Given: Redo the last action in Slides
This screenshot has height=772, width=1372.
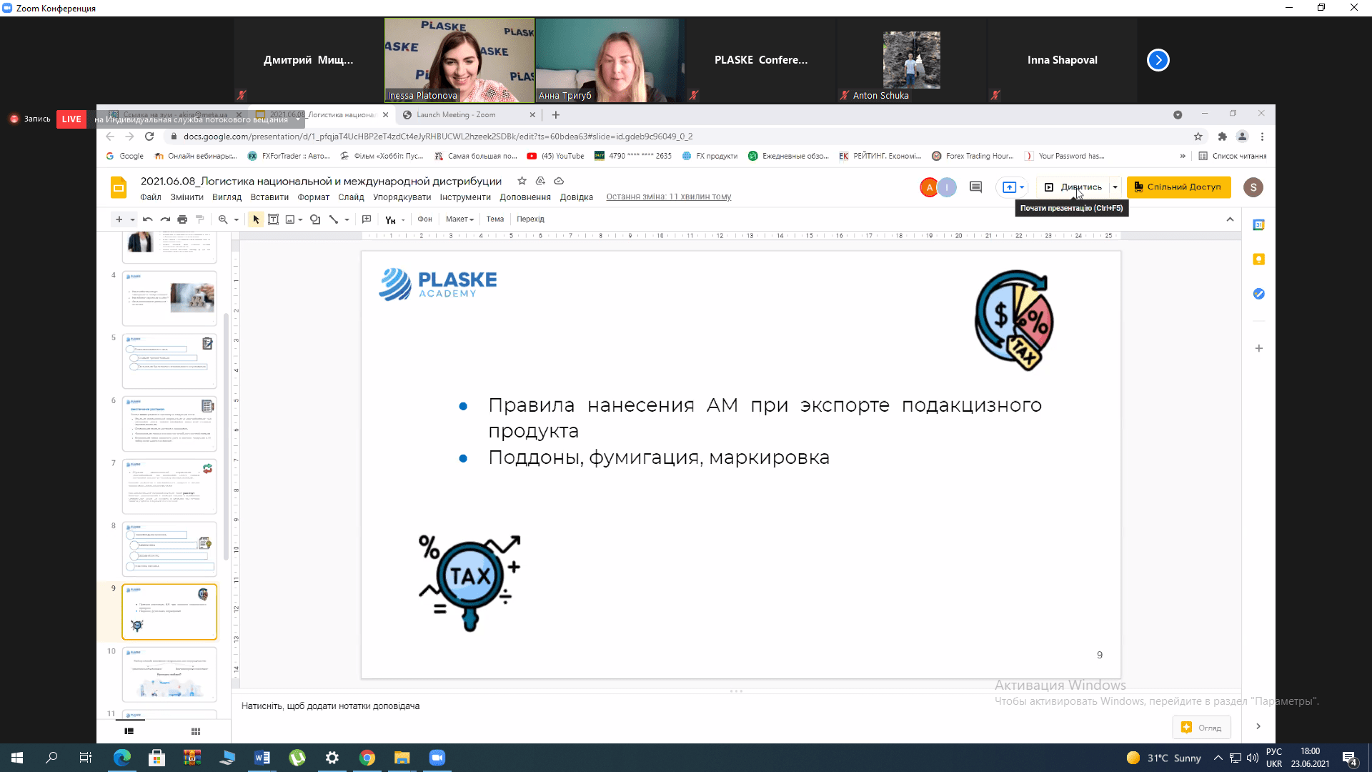Looking at the screenshot, I should tap(165, 219).
